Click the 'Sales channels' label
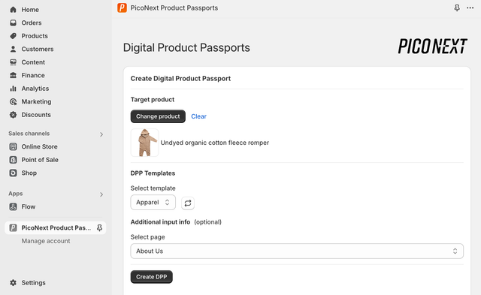 [x=29, y=134]
